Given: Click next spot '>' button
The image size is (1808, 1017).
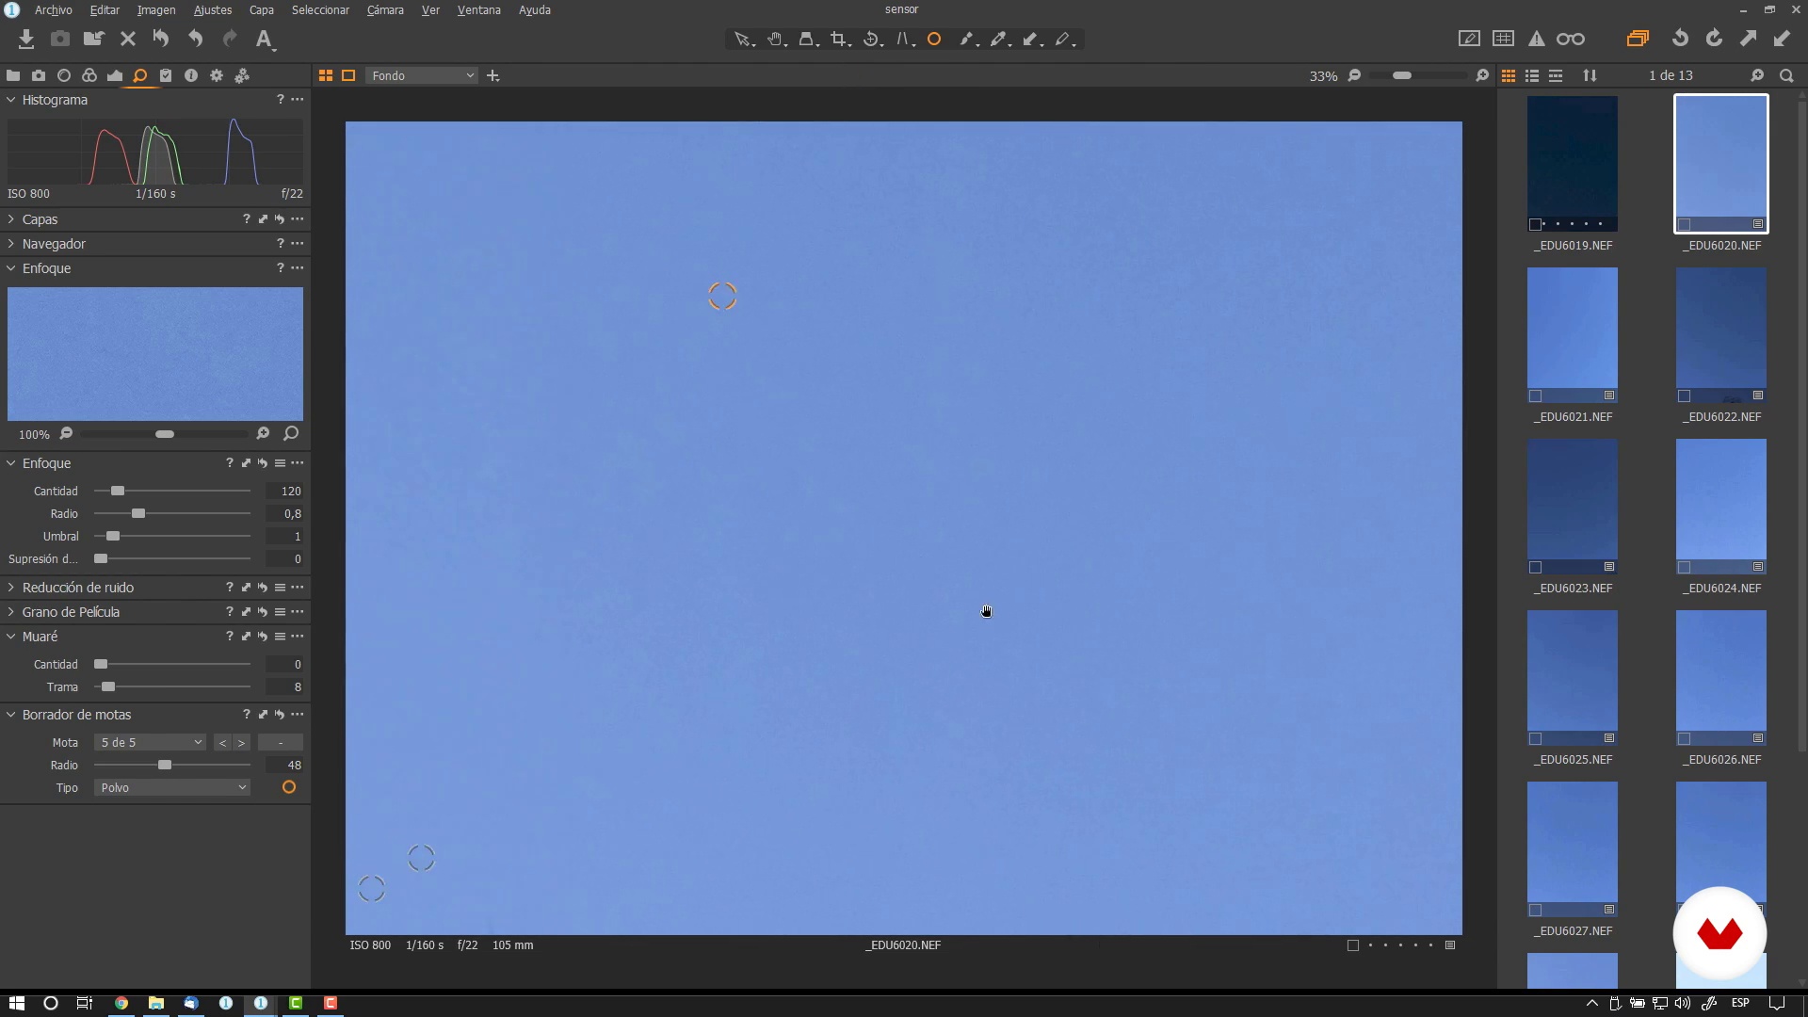Looking at the screenshot, I should click(242, 742).
